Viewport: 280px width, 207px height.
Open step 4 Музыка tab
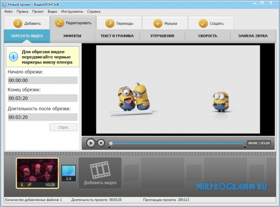coord(165,23)
